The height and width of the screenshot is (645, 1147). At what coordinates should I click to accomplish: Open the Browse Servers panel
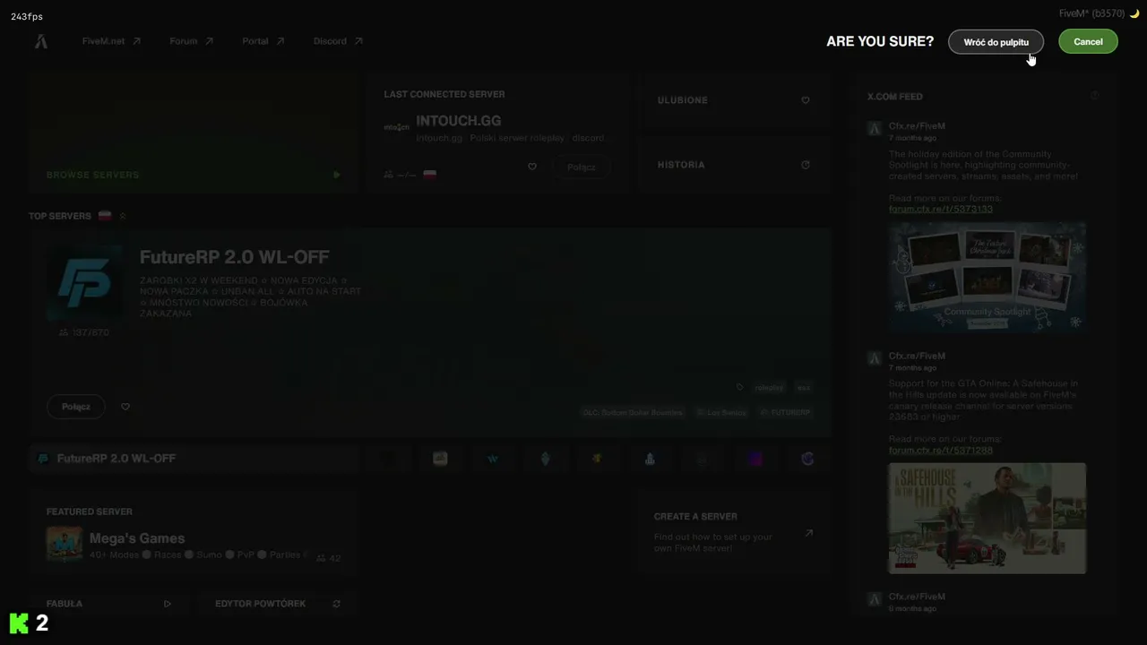pos(194,133)
